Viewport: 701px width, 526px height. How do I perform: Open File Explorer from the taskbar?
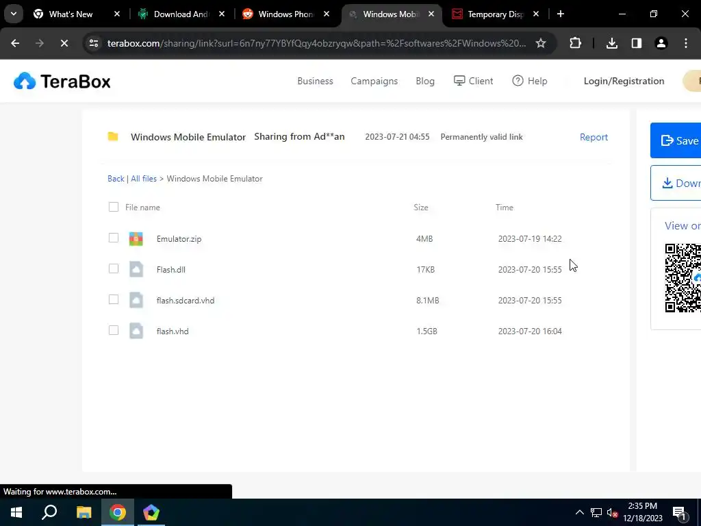(84, 512)
